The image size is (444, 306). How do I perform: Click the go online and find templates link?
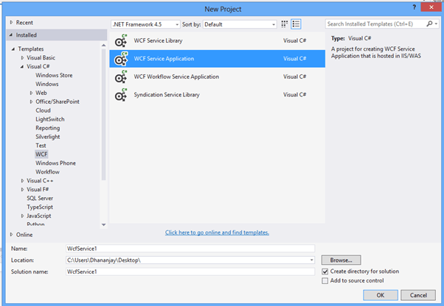217,232
